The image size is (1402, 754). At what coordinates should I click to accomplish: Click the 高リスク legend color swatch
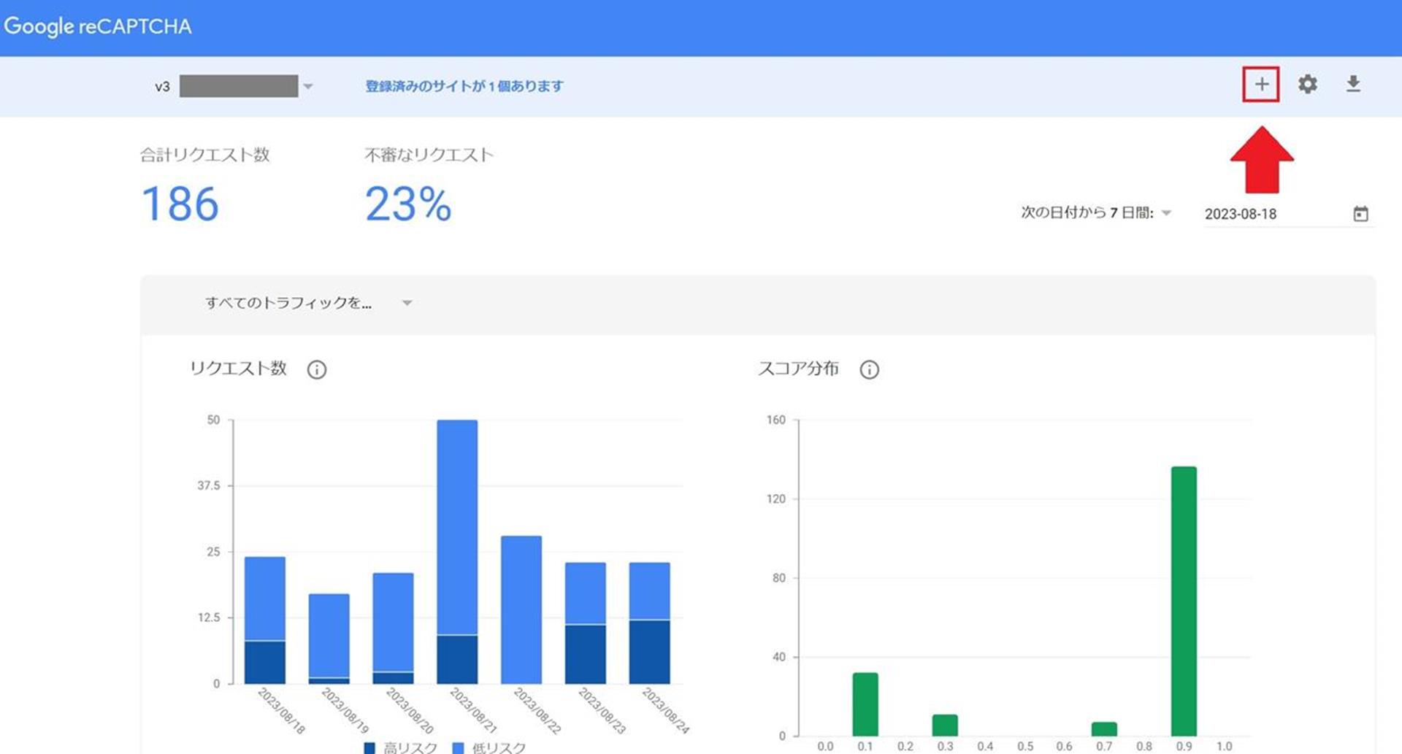[x=369, y=747]
